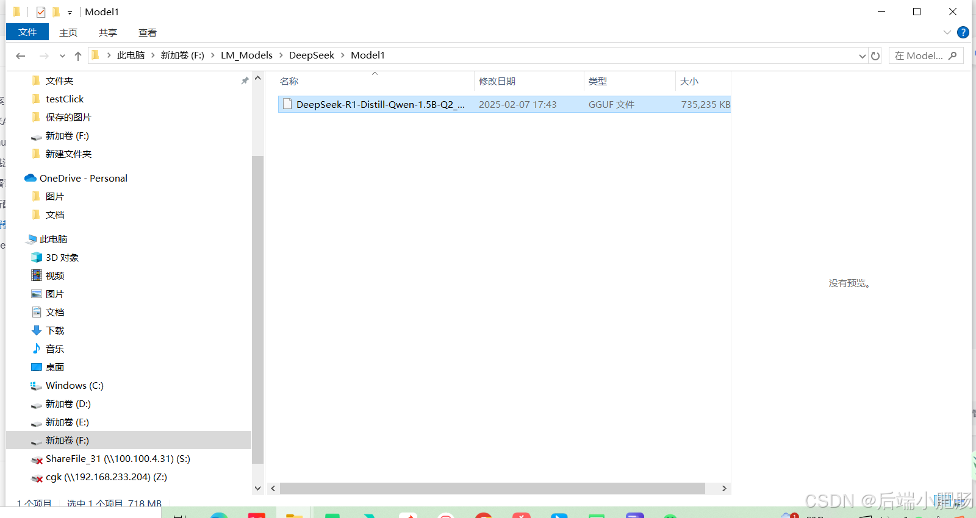This screenshot has width=976, height=518.
Task: Expand the ribbon with the chevron
Action: (947, 33)
